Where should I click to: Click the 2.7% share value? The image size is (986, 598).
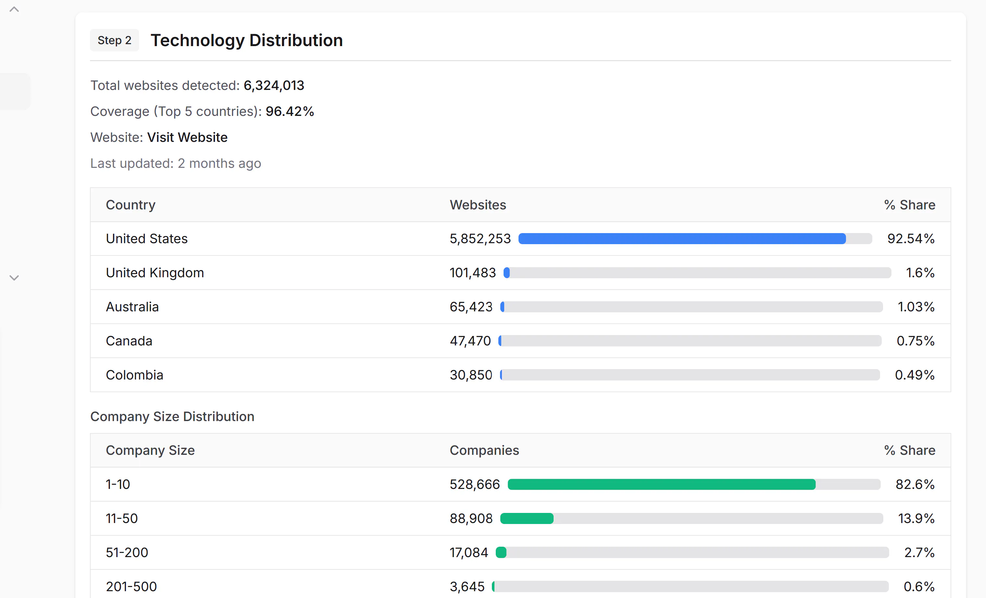(920, 553)
